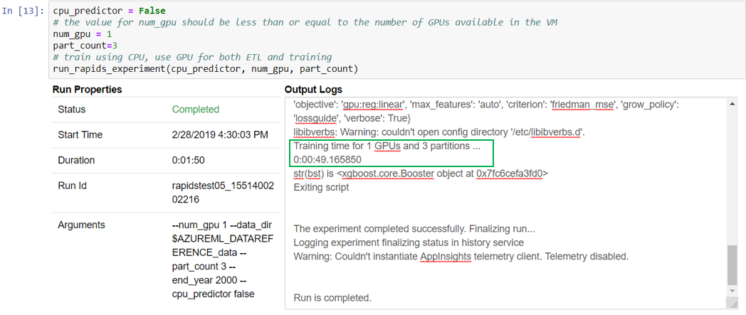Click the Run Properties heading
The image size is (746, 315).
tap(87, 90)
